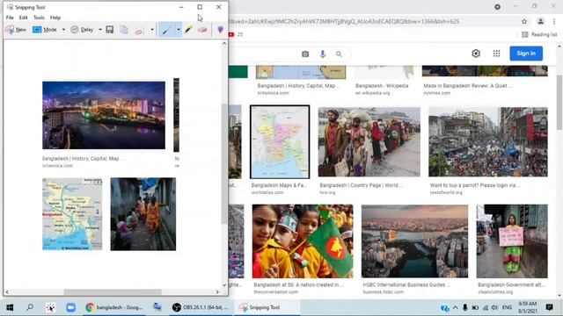Viewport: 563px width, 316px height.
Task: Click the volume speaker tray icon
Action: click(x=494, y=307)
